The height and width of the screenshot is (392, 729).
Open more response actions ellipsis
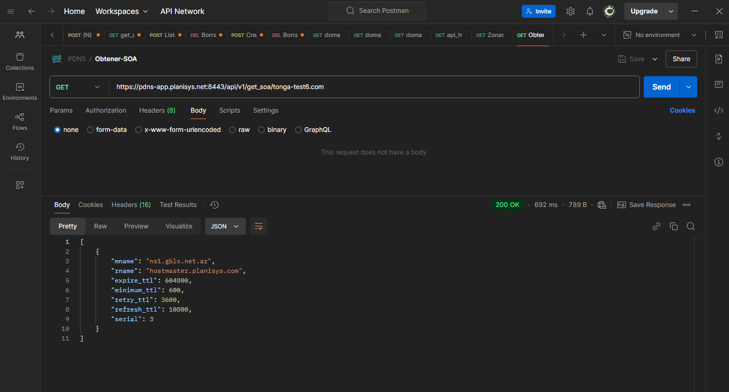687,205
